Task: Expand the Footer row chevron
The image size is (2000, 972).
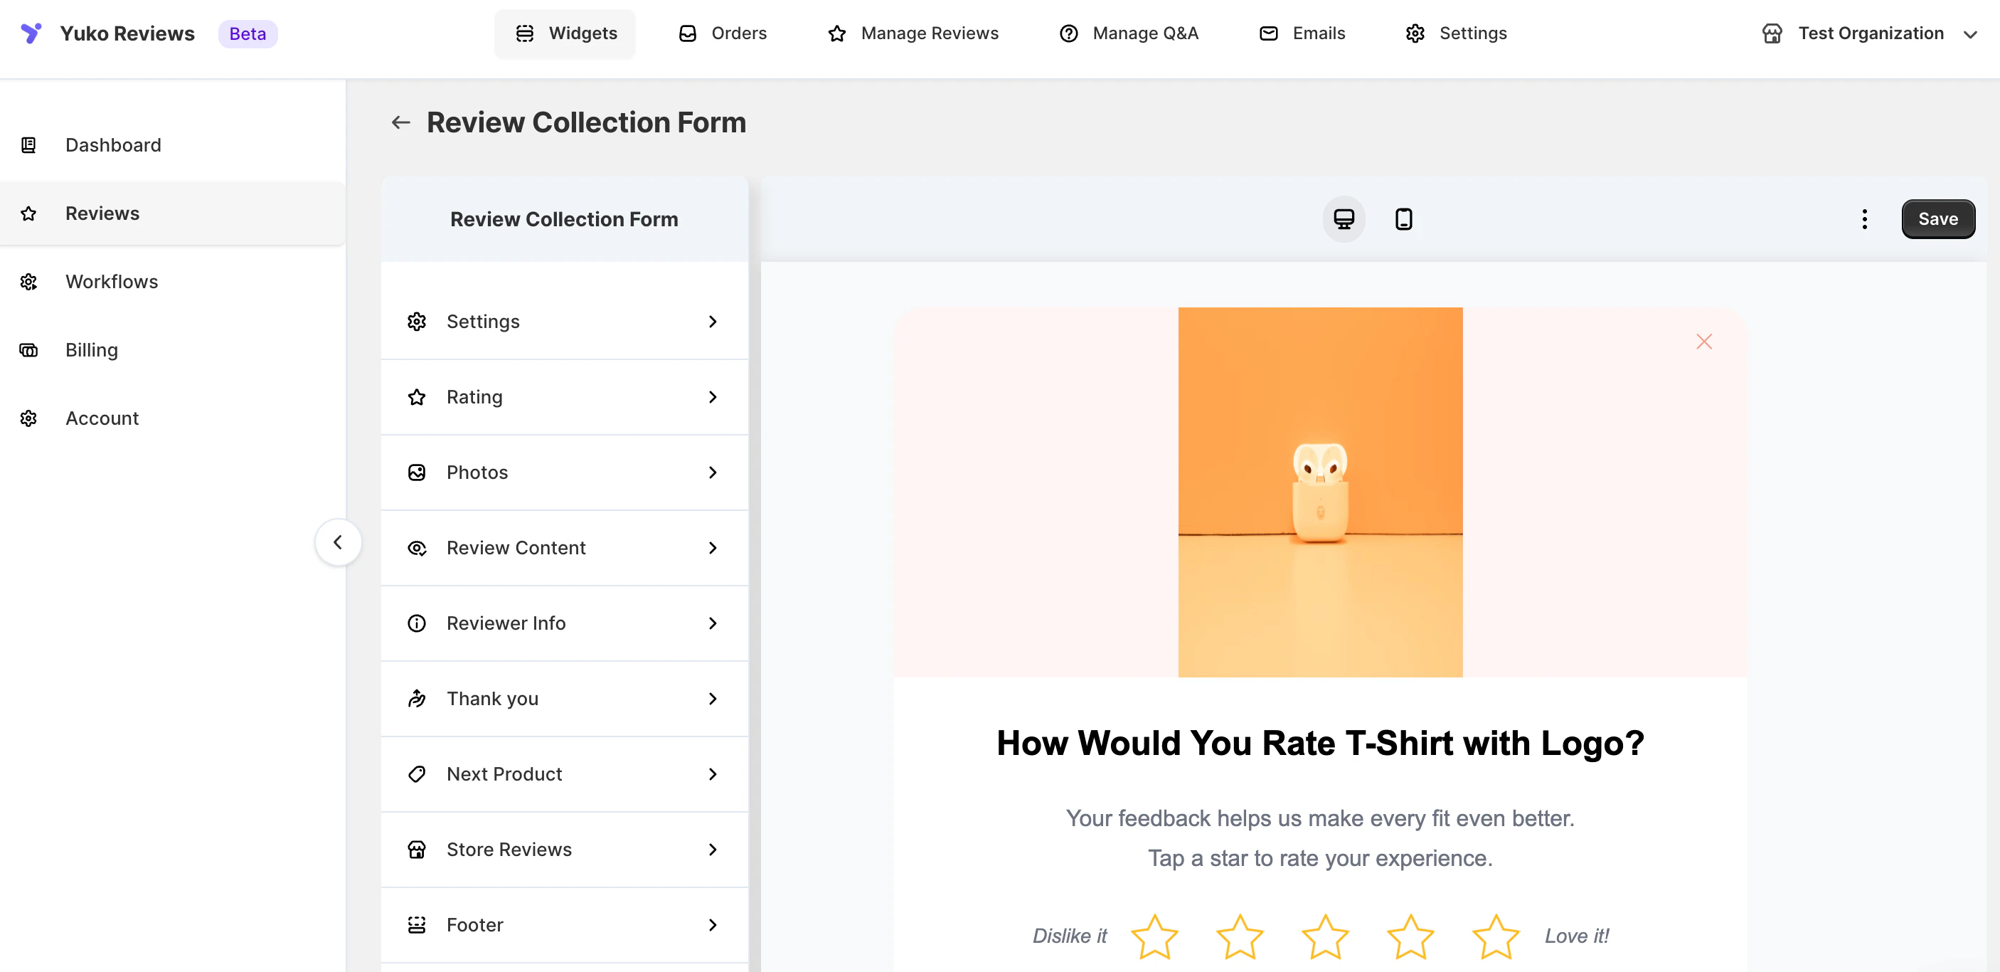Action: pyautogui.click(x=713, y=924)
